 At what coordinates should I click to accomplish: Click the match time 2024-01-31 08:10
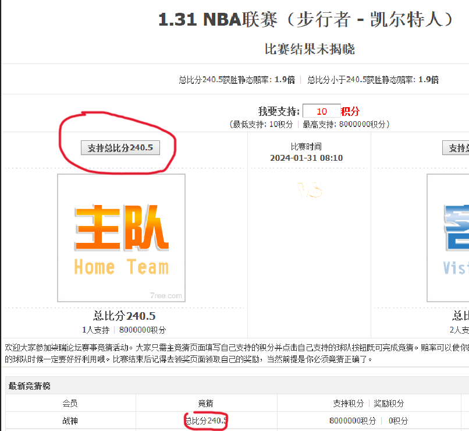click(306, 158)
